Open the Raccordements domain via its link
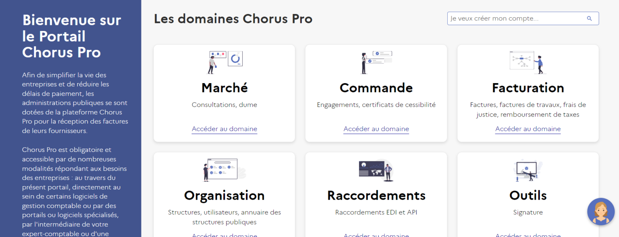 pos(376,235)
